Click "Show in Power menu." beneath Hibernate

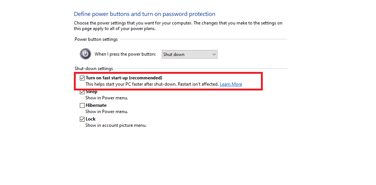point(107,112)
